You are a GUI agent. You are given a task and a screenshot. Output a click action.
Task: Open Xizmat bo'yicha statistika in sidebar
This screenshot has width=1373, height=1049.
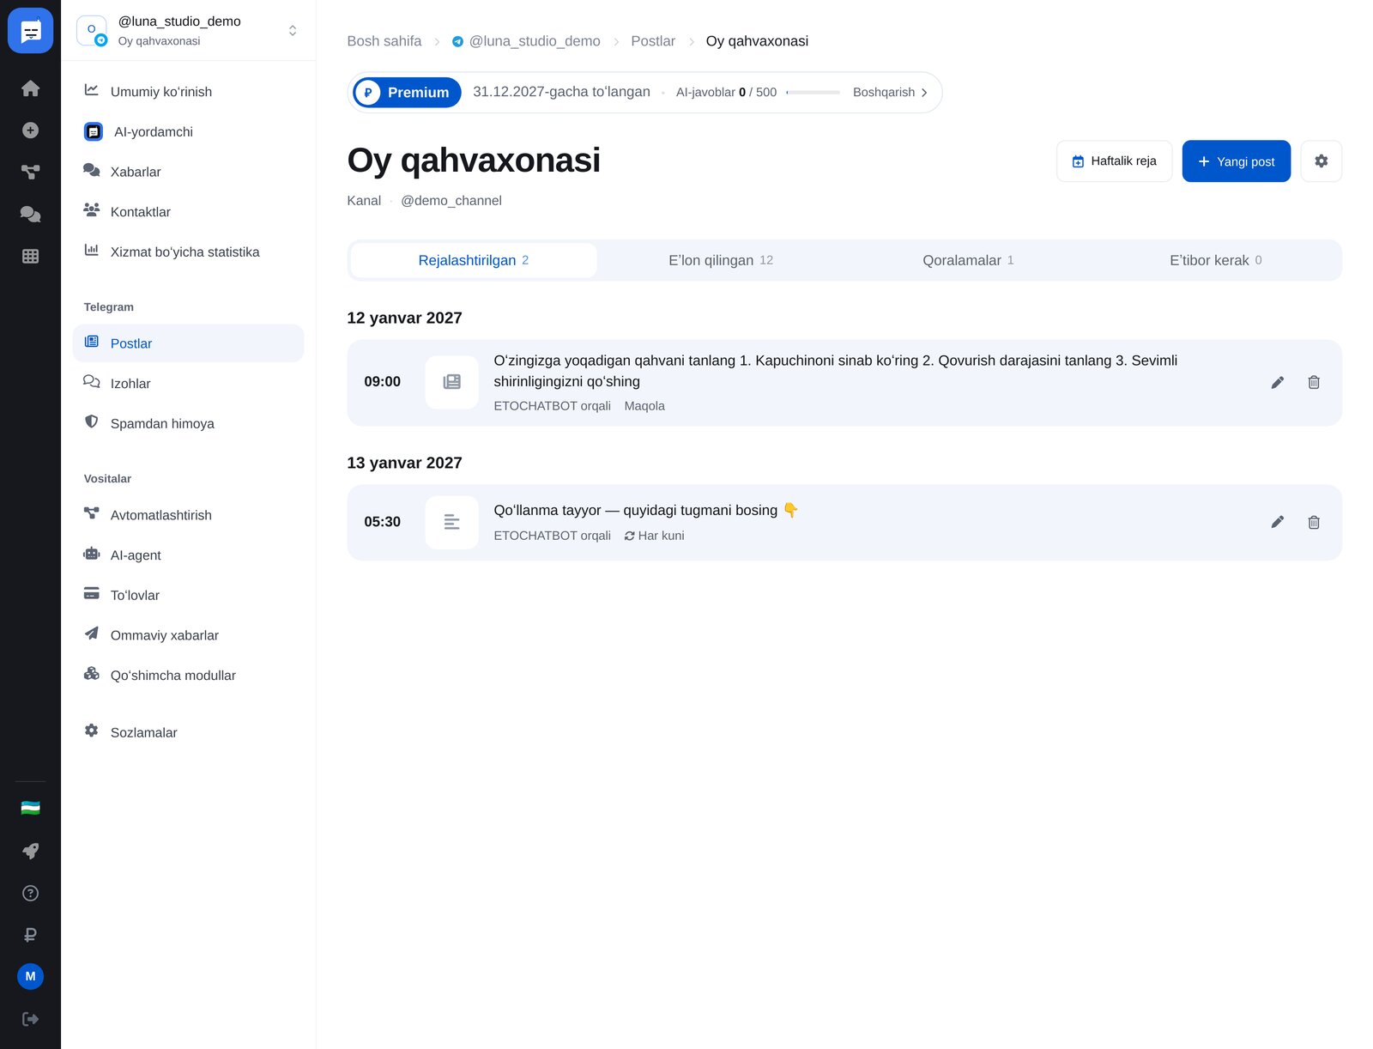coord(188,252)
